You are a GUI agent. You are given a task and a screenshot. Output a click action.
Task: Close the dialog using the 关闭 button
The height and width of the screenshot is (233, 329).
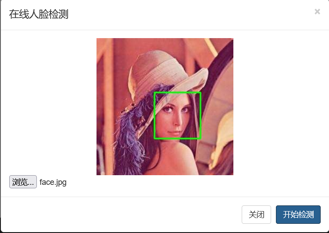point(256,215)
